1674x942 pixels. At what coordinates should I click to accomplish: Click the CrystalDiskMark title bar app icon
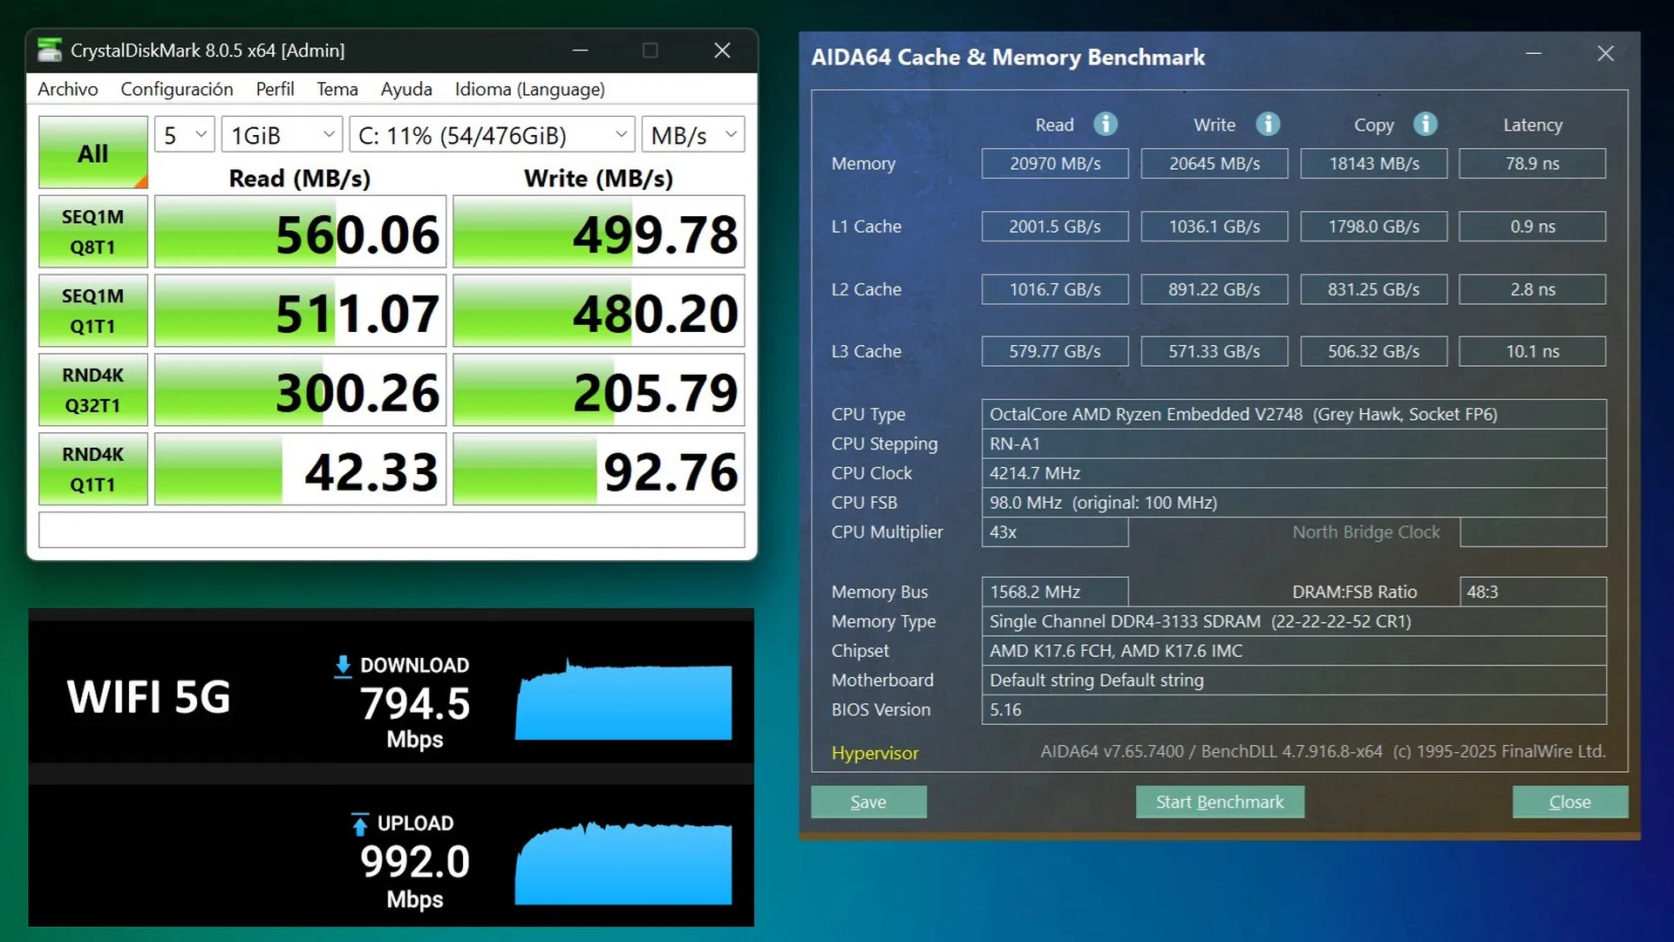click(50, 51)
